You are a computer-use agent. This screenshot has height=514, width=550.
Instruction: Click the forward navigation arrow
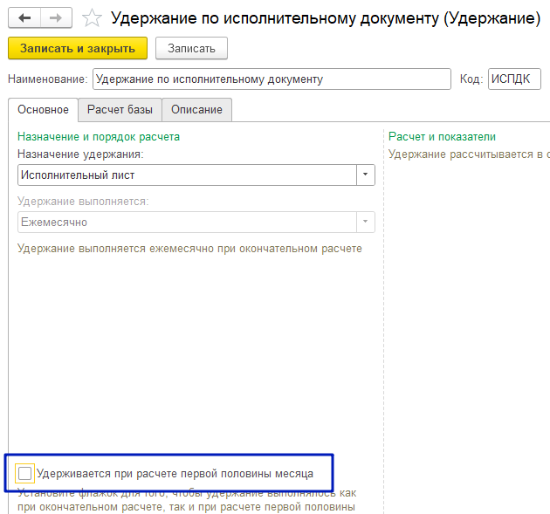click(54, 17)
